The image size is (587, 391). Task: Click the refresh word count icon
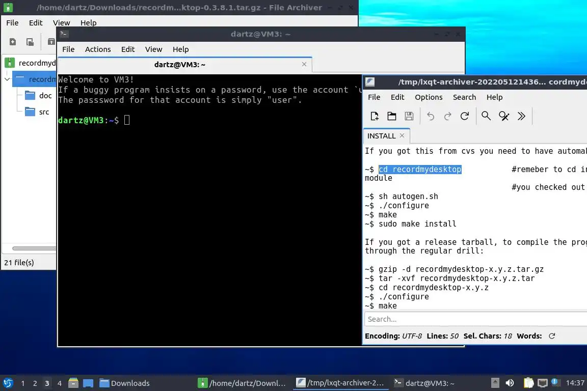(x=552, y=336)
